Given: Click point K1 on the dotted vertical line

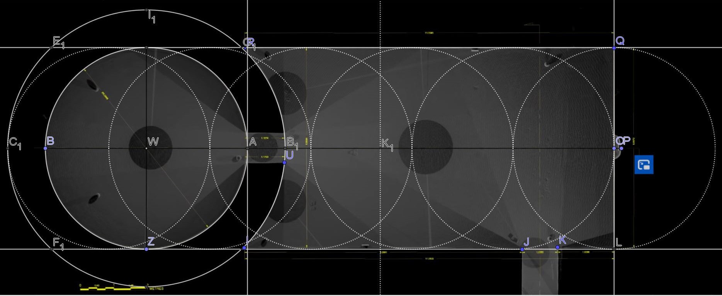Looking at the screenshot, I should coord(381,148).
